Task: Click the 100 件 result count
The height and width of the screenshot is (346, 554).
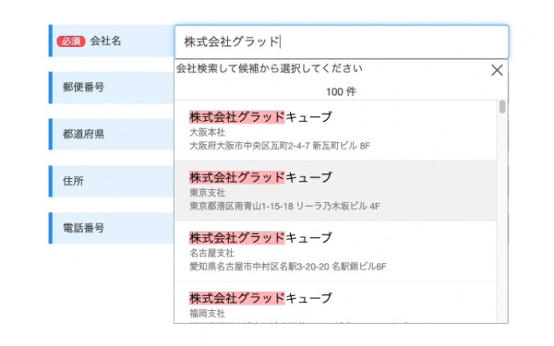Action: [341, 91]
